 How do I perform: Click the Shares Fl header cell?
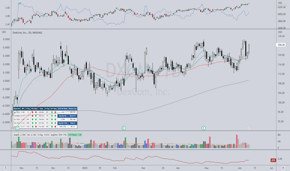72,116
